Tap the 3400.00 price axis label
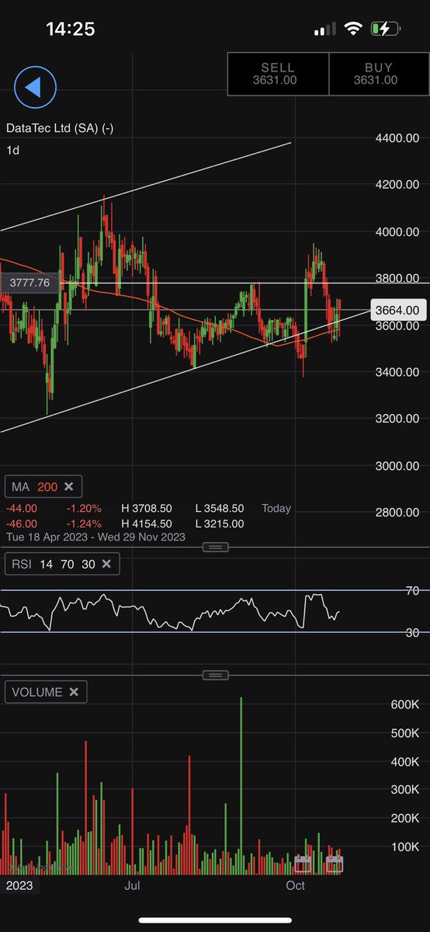Image resolution: width=430 pixels, height=932 pixels. (397, 372)
